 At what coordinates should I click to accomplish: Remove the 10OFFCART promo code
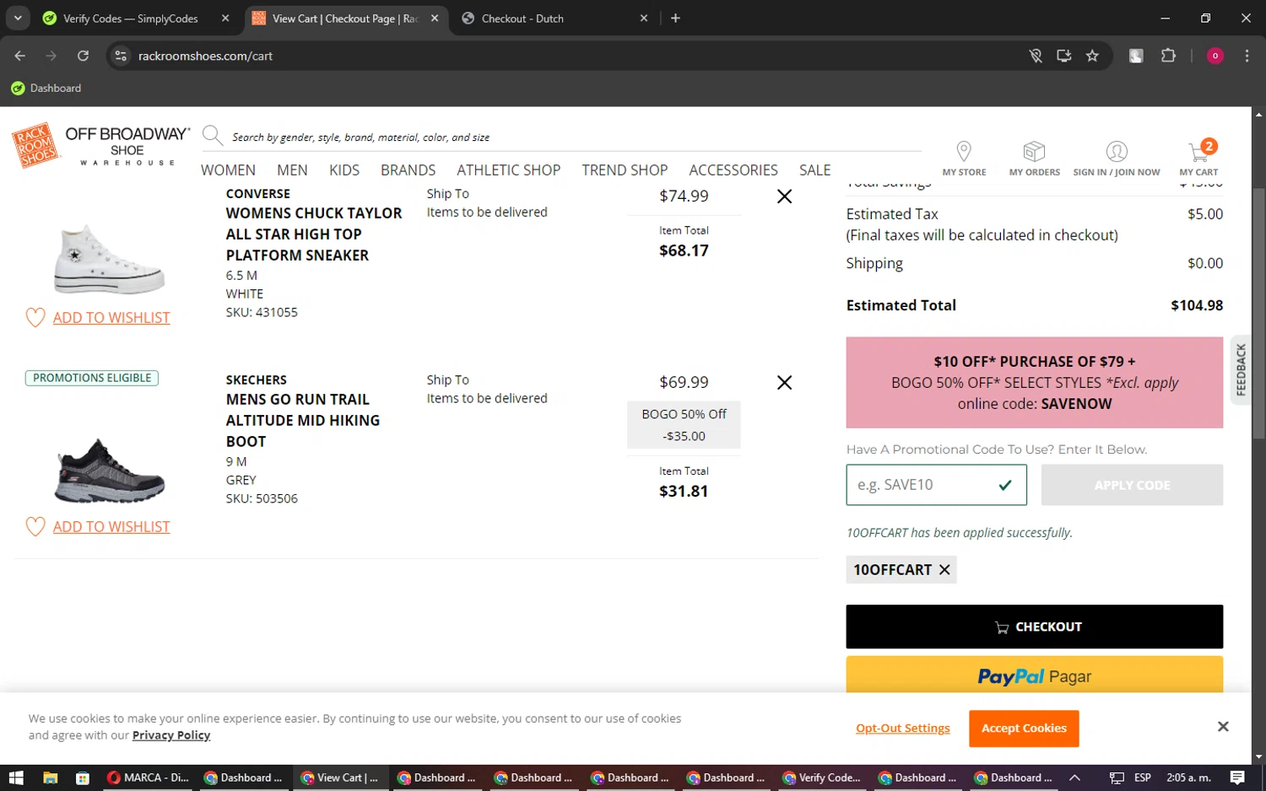(944, 570)
